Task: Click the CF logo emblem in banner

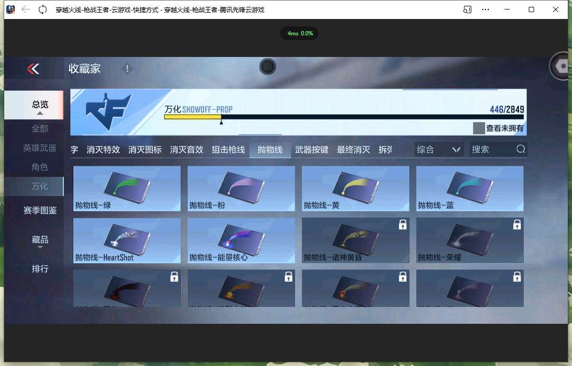Action: pyautogui.click(x=108, y=111)
